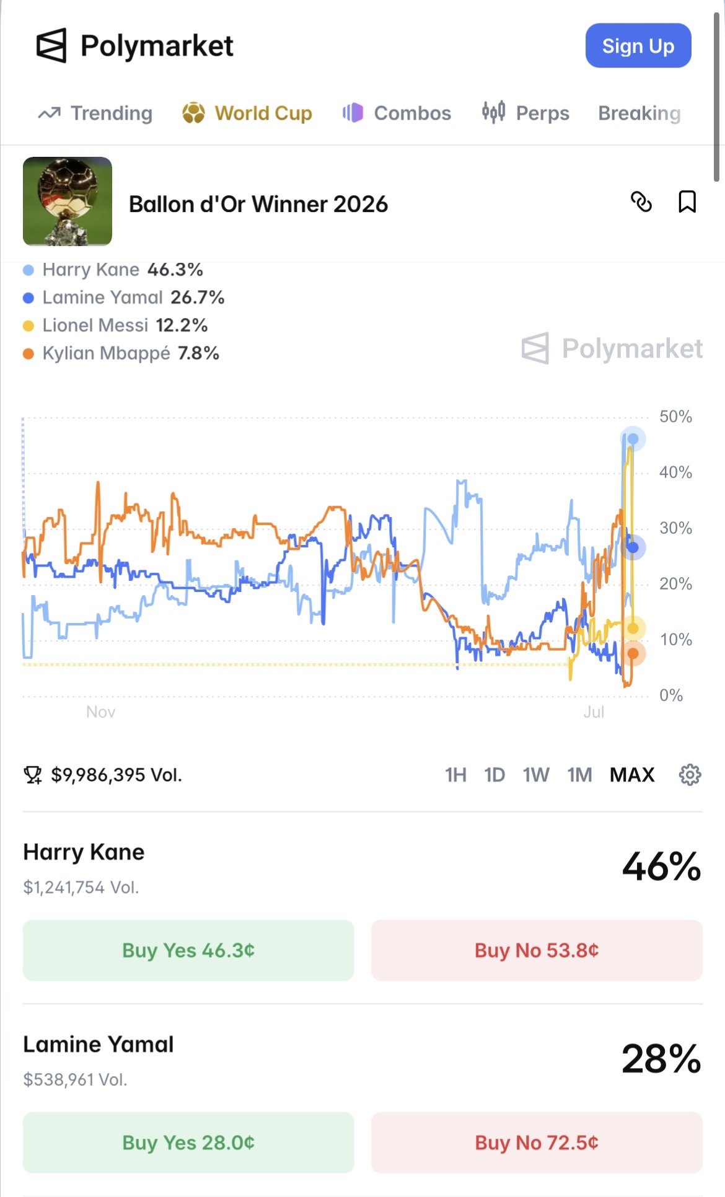725x1197 pixels.
Task: Click the Ballon d'Or trophy thumbnail
Action: point(68,201)
